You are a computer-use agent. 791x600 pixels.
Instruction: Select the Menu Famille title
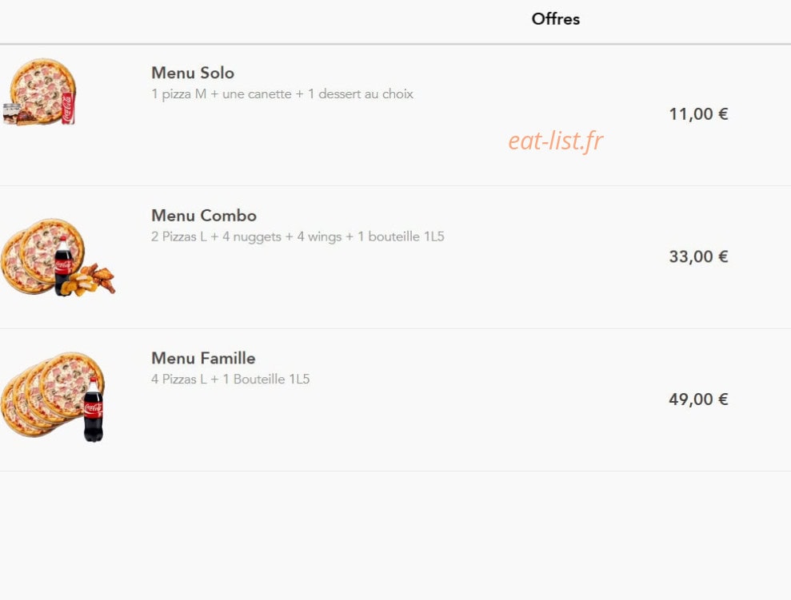(x=203, y=358)
